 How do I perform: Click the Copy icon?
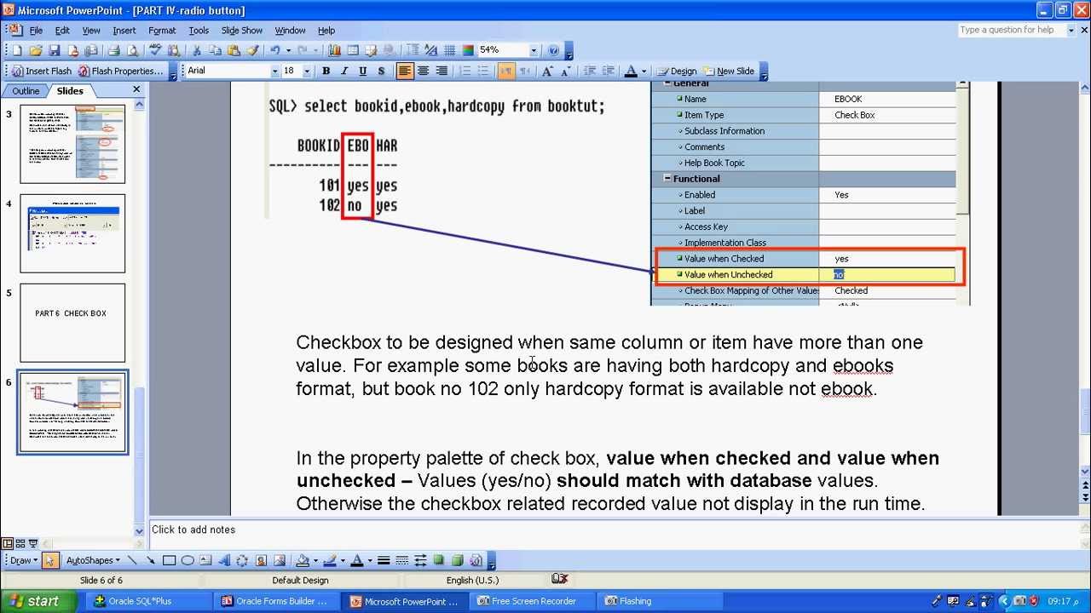pyautogui.click(x=215, y=50)
